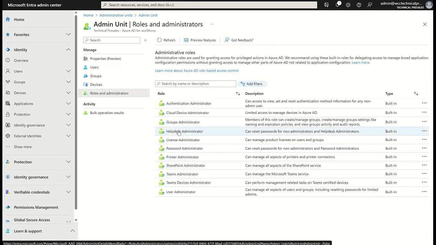Viewport: 436px width, 245px height.
Task: Expand External Identities in sidebar
Action: [x=68, y=136]
